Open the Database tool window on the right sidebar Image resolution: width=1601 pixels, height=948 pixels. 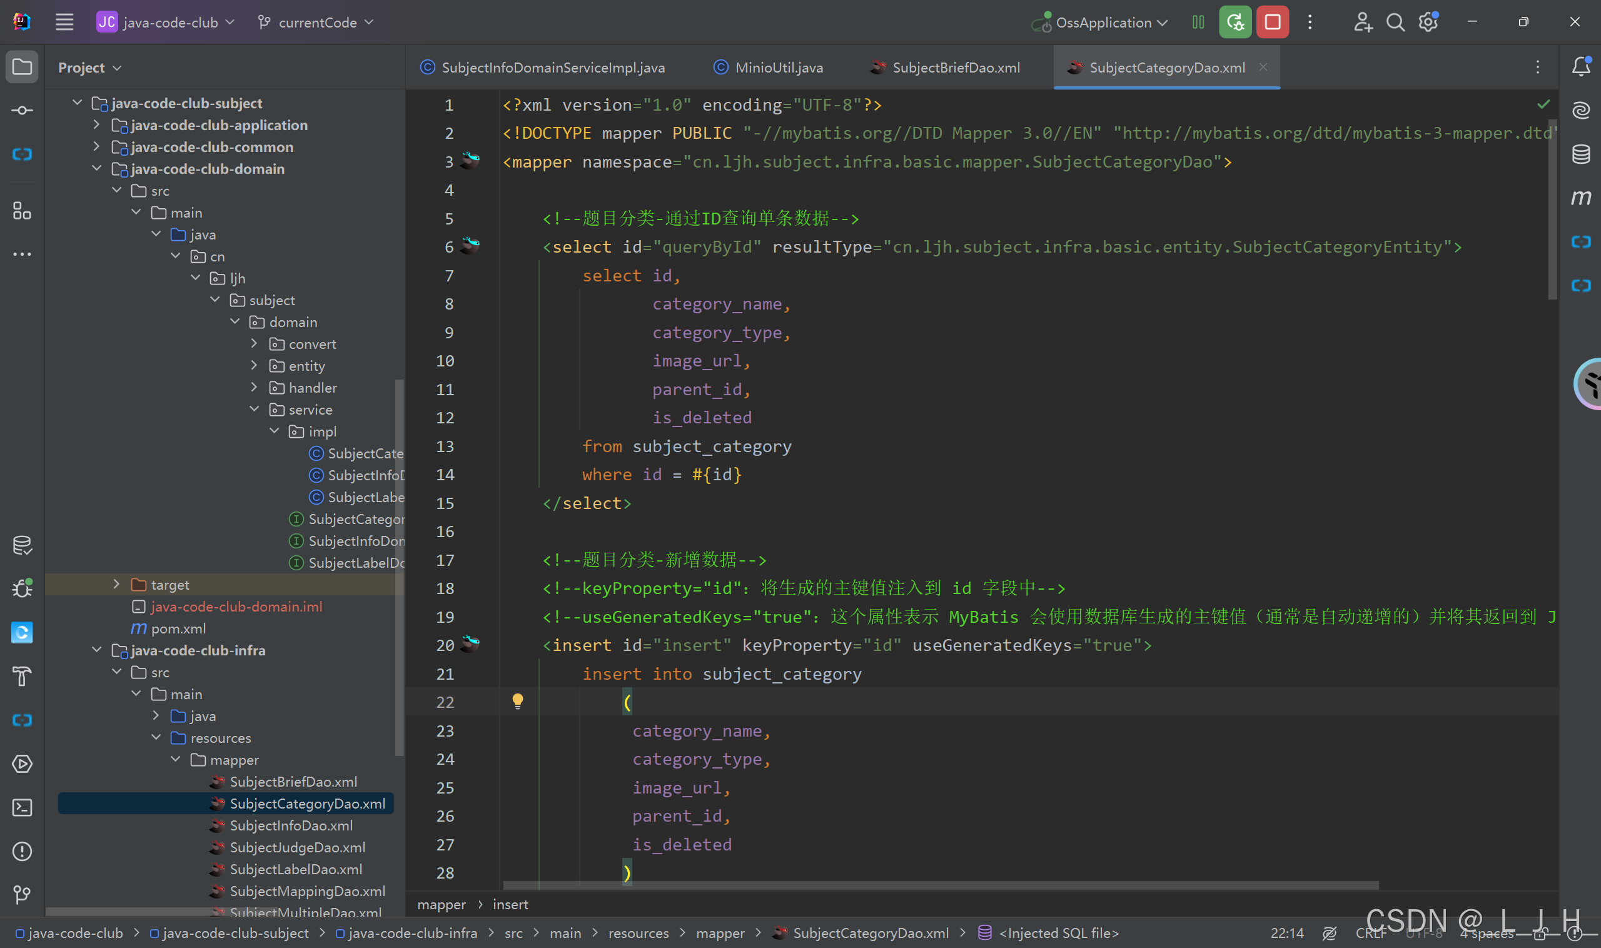pos(1580,154)
